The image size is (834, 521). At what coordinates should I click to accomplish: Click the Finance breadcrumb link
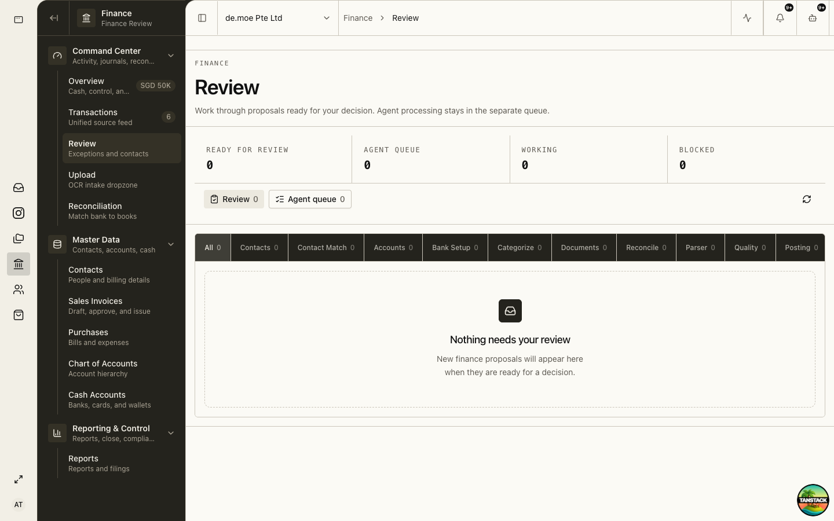[358, 18]
